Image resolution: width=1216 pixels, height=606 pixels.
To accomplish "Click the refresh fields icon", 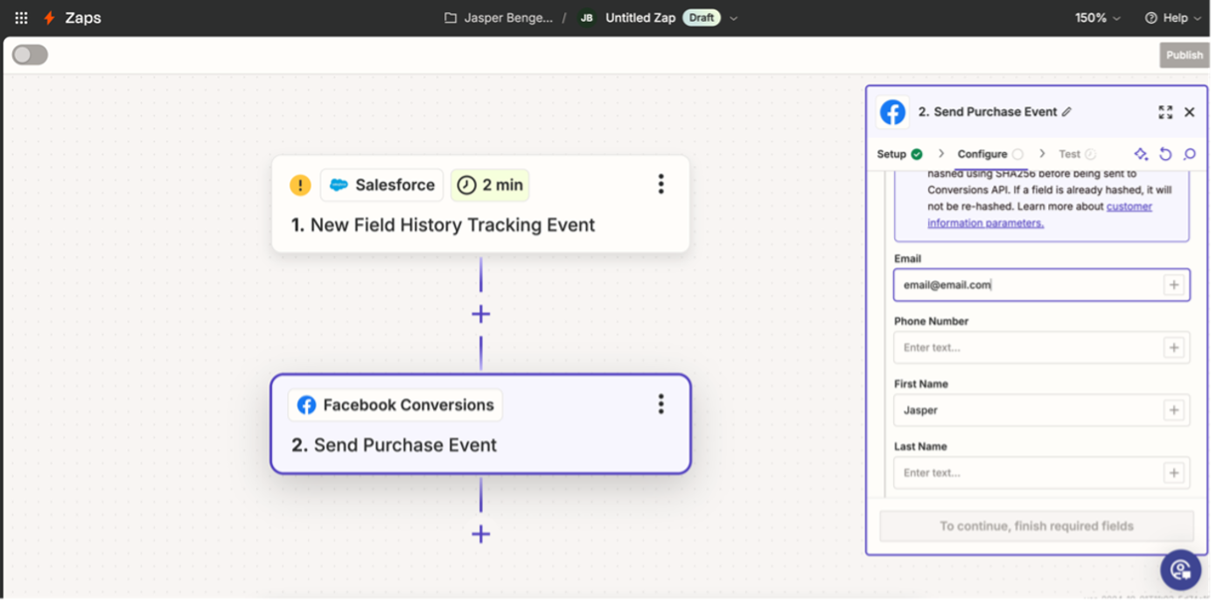I will (1165, 154).
